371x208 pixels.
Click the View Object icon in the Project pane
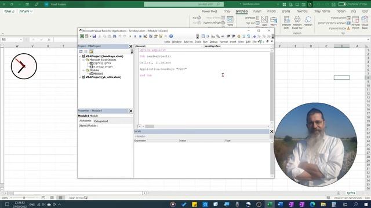[x=86, y=51]
